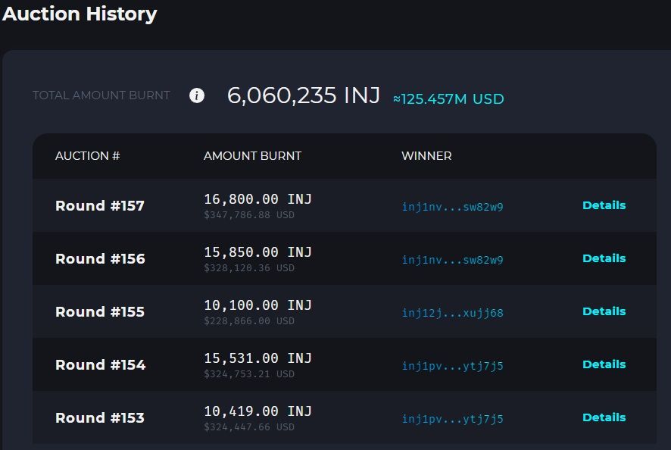This screenshot has width=671, height=450.
Task: Click the 16,800.00 INJ burnt amount
Action: pos(257,199)
